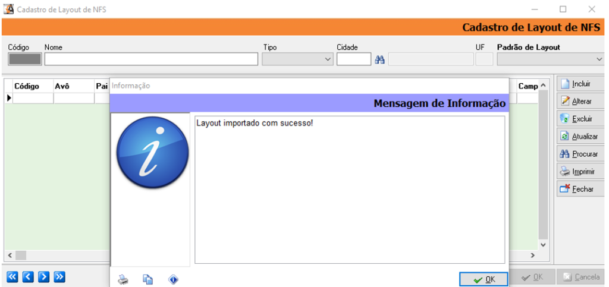Open the Tipo dropdown

coord(297,59)
